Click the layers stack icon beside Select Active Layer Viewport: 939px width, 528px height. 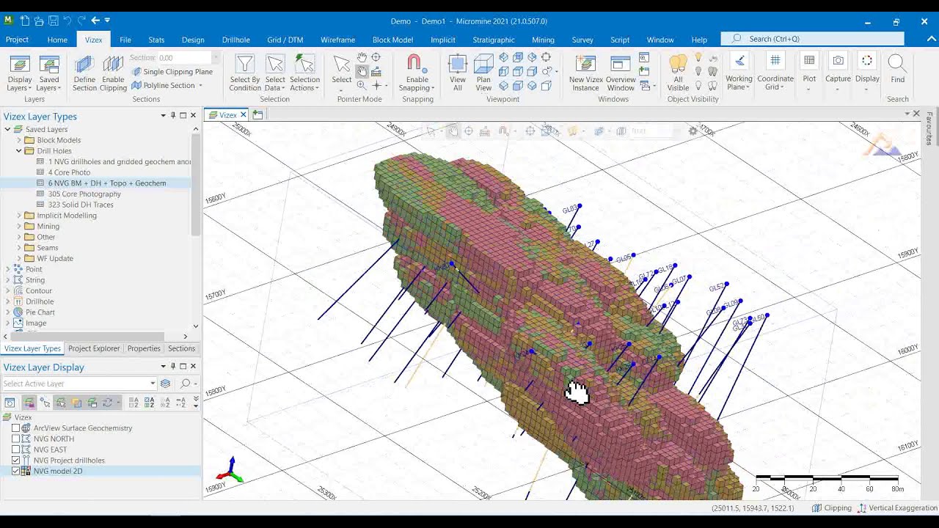(166, 384)
